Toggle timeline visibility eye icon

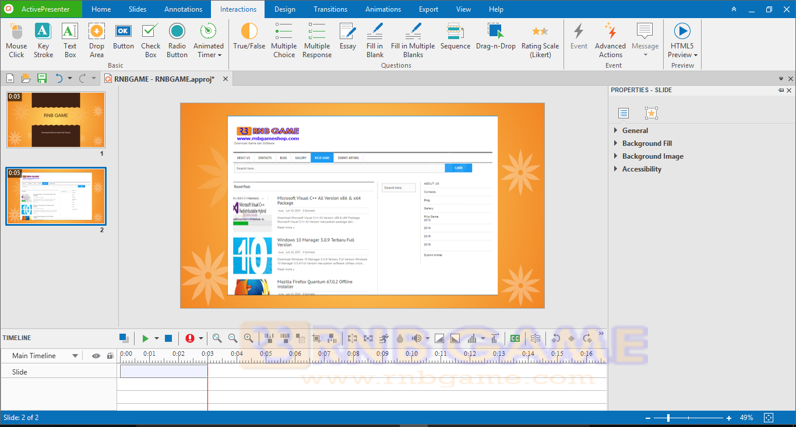(x=96, y=356)
